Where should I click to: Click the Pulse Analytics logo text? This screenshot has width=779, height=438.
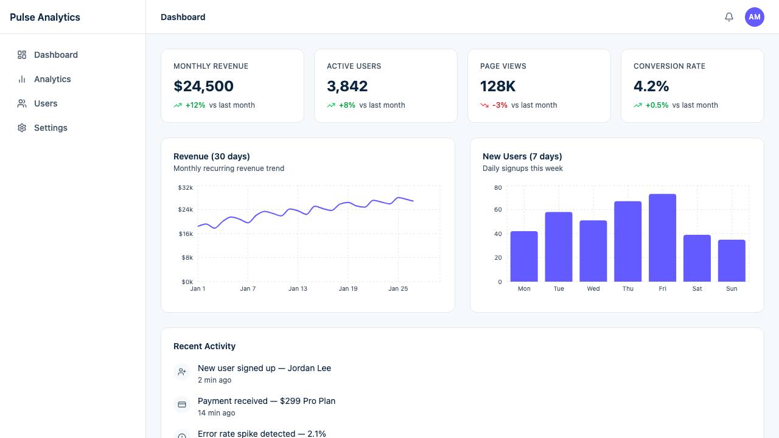(x=45, y=17)
